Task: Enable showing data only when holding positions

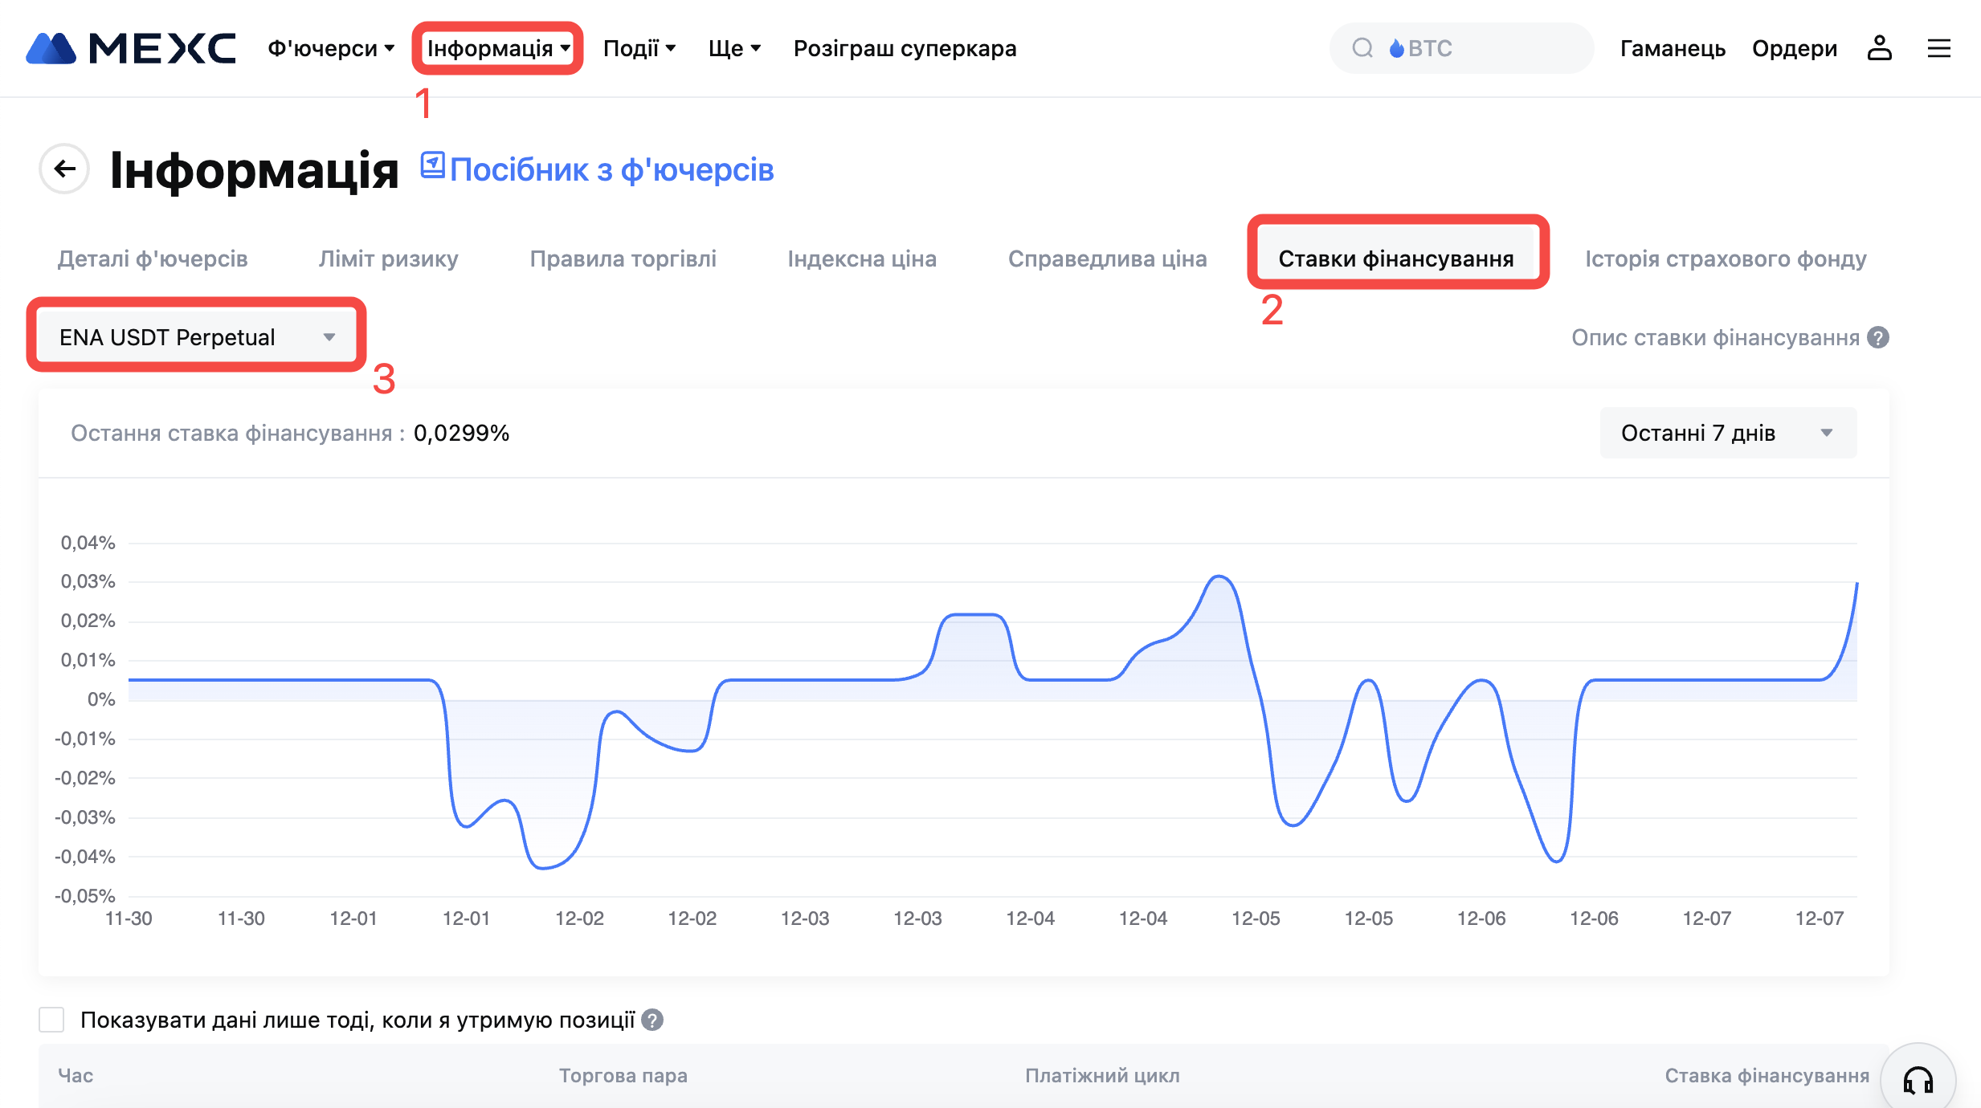Action: [x=51, y=1020]
